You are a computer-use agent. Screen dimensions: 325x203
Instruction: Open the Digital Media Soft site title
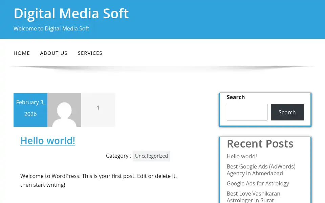point(71,14)
